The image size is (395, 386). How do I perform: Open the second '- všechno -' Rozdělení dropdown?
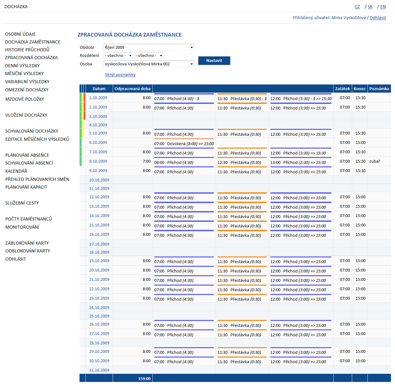click(x=149, y=55)
